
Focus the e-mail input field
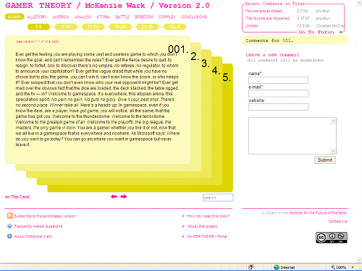pyautogui.click(x=279, y=93)
